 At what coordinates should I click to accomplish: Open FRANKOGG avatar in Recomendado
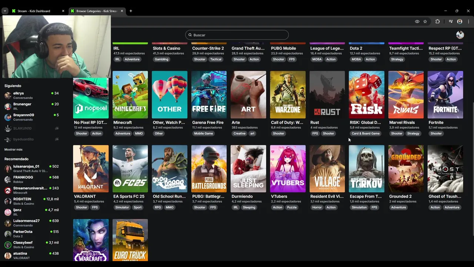pyautogui.click(x=8, y=179)
